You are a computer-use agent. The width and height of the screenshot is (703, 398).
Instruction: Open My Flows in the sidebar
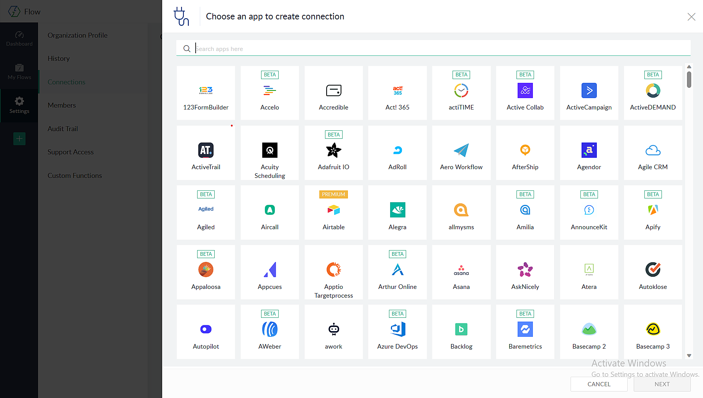(19, 72)
